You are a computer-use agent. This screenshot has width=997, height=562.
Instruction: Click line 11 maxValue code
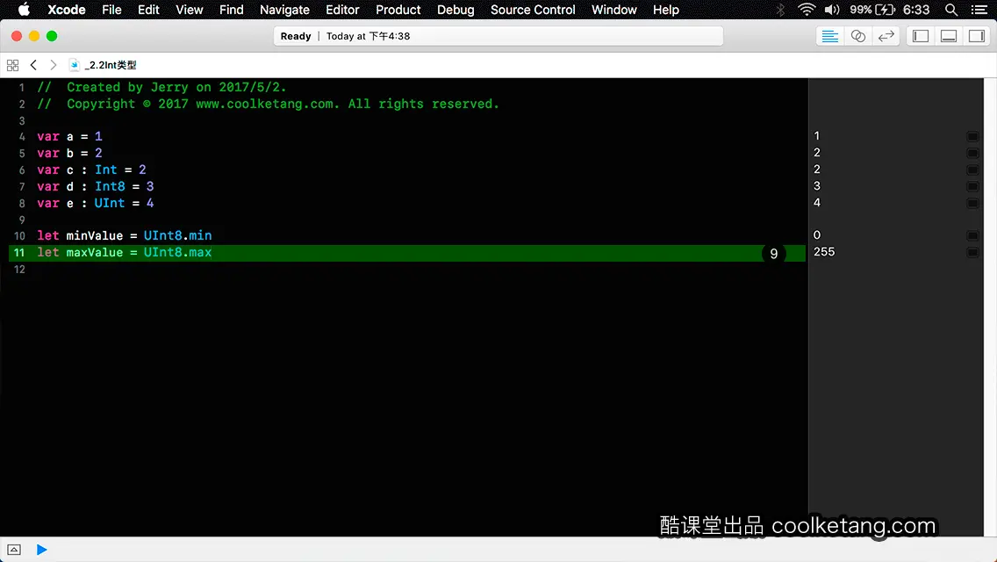point(124,253)
